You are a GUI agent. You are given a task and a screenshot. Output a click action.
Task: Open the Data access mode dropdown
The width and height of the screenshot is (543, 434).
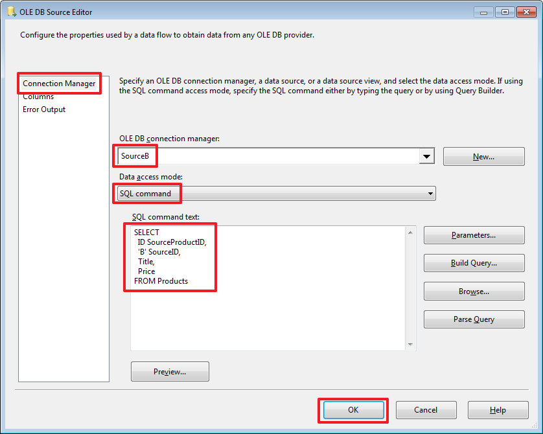click(430, 193)
